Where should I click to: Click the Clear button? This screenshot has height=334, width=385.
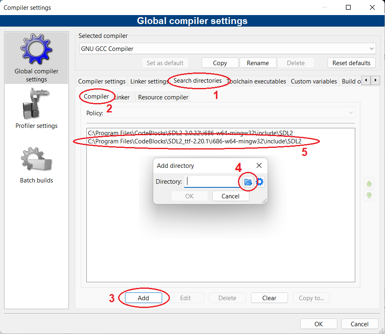[x=269, y=298]
